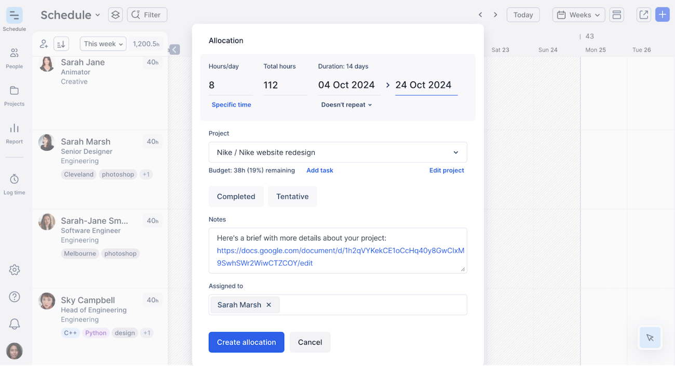This screenshot has height=366, width=675.
Task: Click the Create allocation button
Action: pyautogui.click(x=246, y=342)
